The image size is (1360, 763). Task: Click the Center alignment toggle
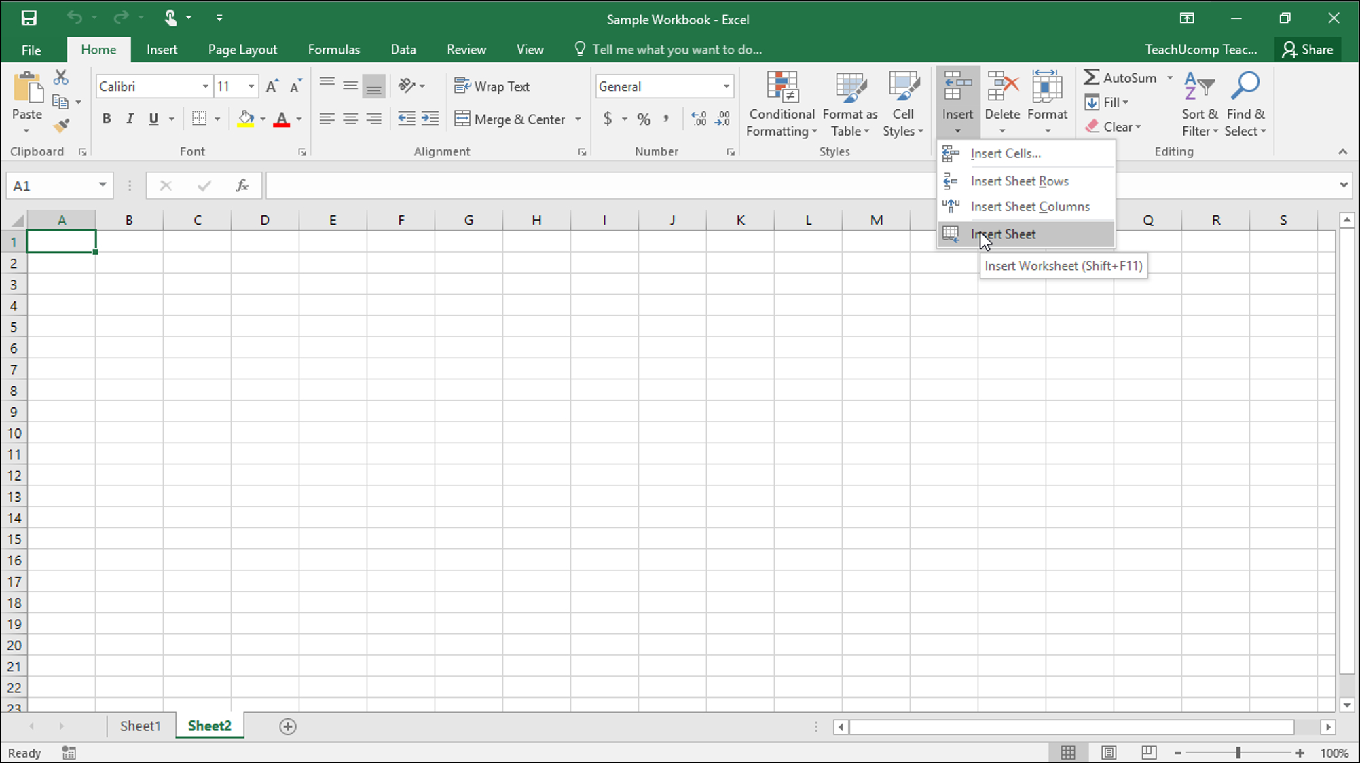click(x=350, y=118)
